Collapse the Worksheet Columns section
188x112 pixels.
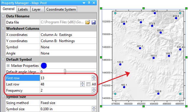(3, 29)
